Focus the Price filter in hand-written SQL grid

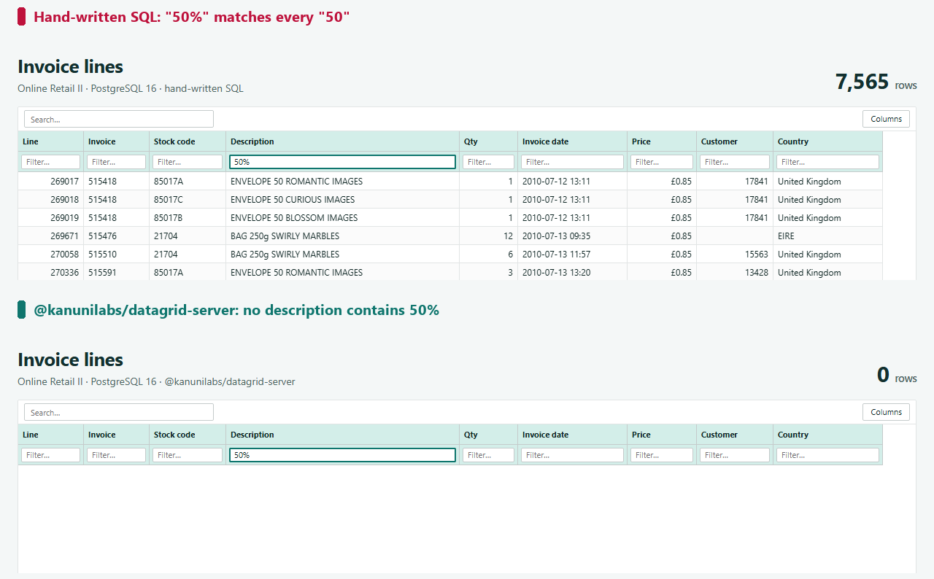[662, 162]
